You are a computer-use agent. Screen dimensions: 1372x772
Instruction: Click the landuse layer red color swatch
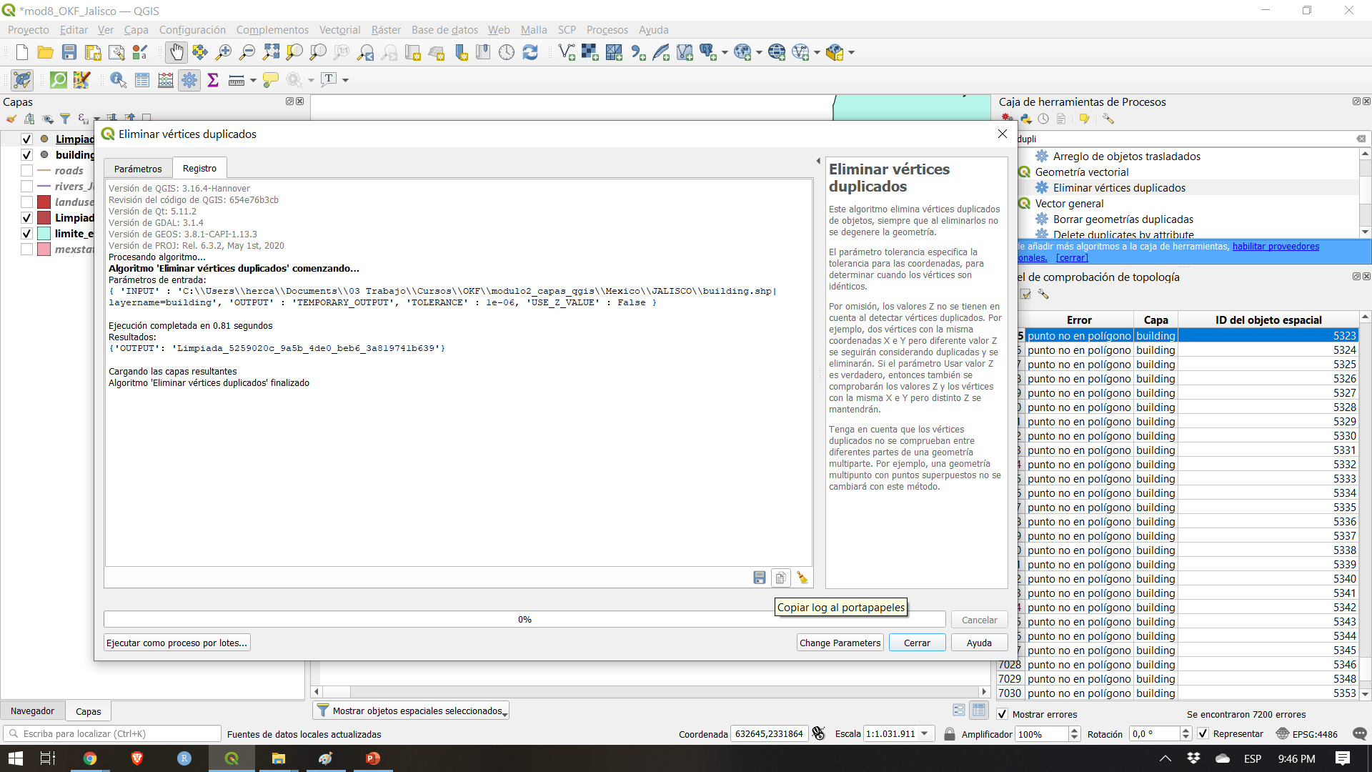[x=44, y=202]
